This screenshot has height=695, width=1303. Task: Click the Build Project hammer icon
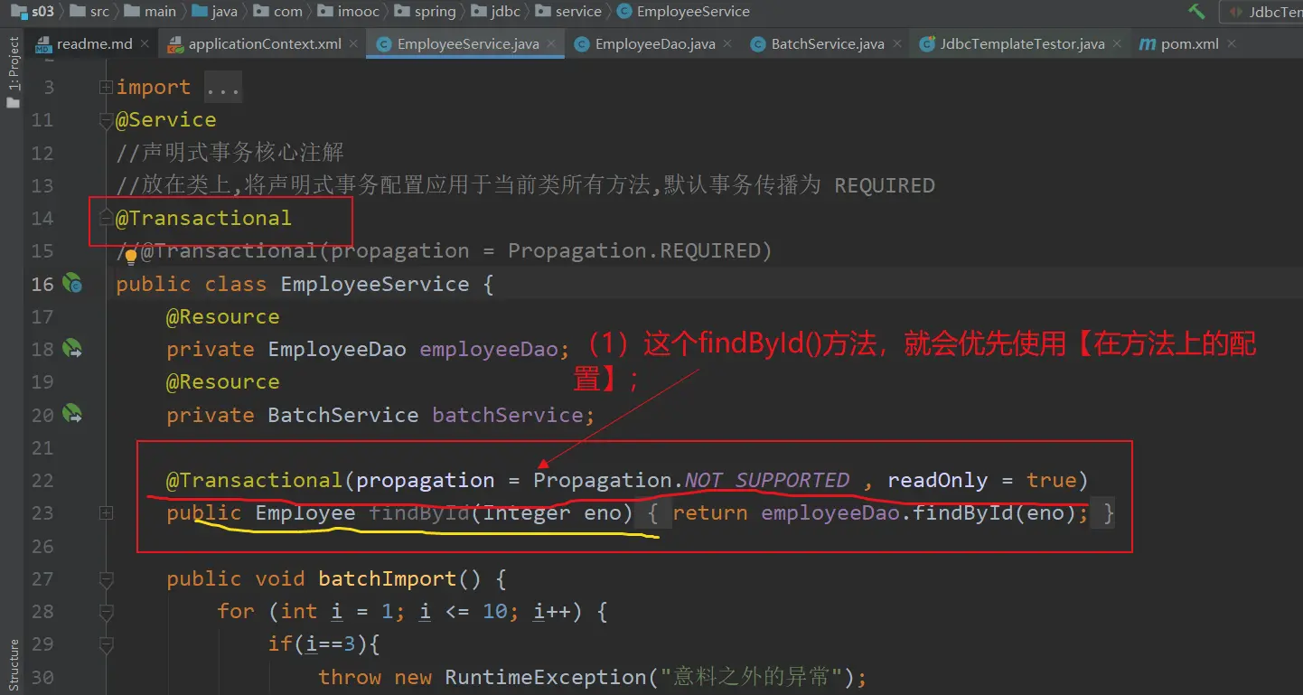[x=1197, y=12]
